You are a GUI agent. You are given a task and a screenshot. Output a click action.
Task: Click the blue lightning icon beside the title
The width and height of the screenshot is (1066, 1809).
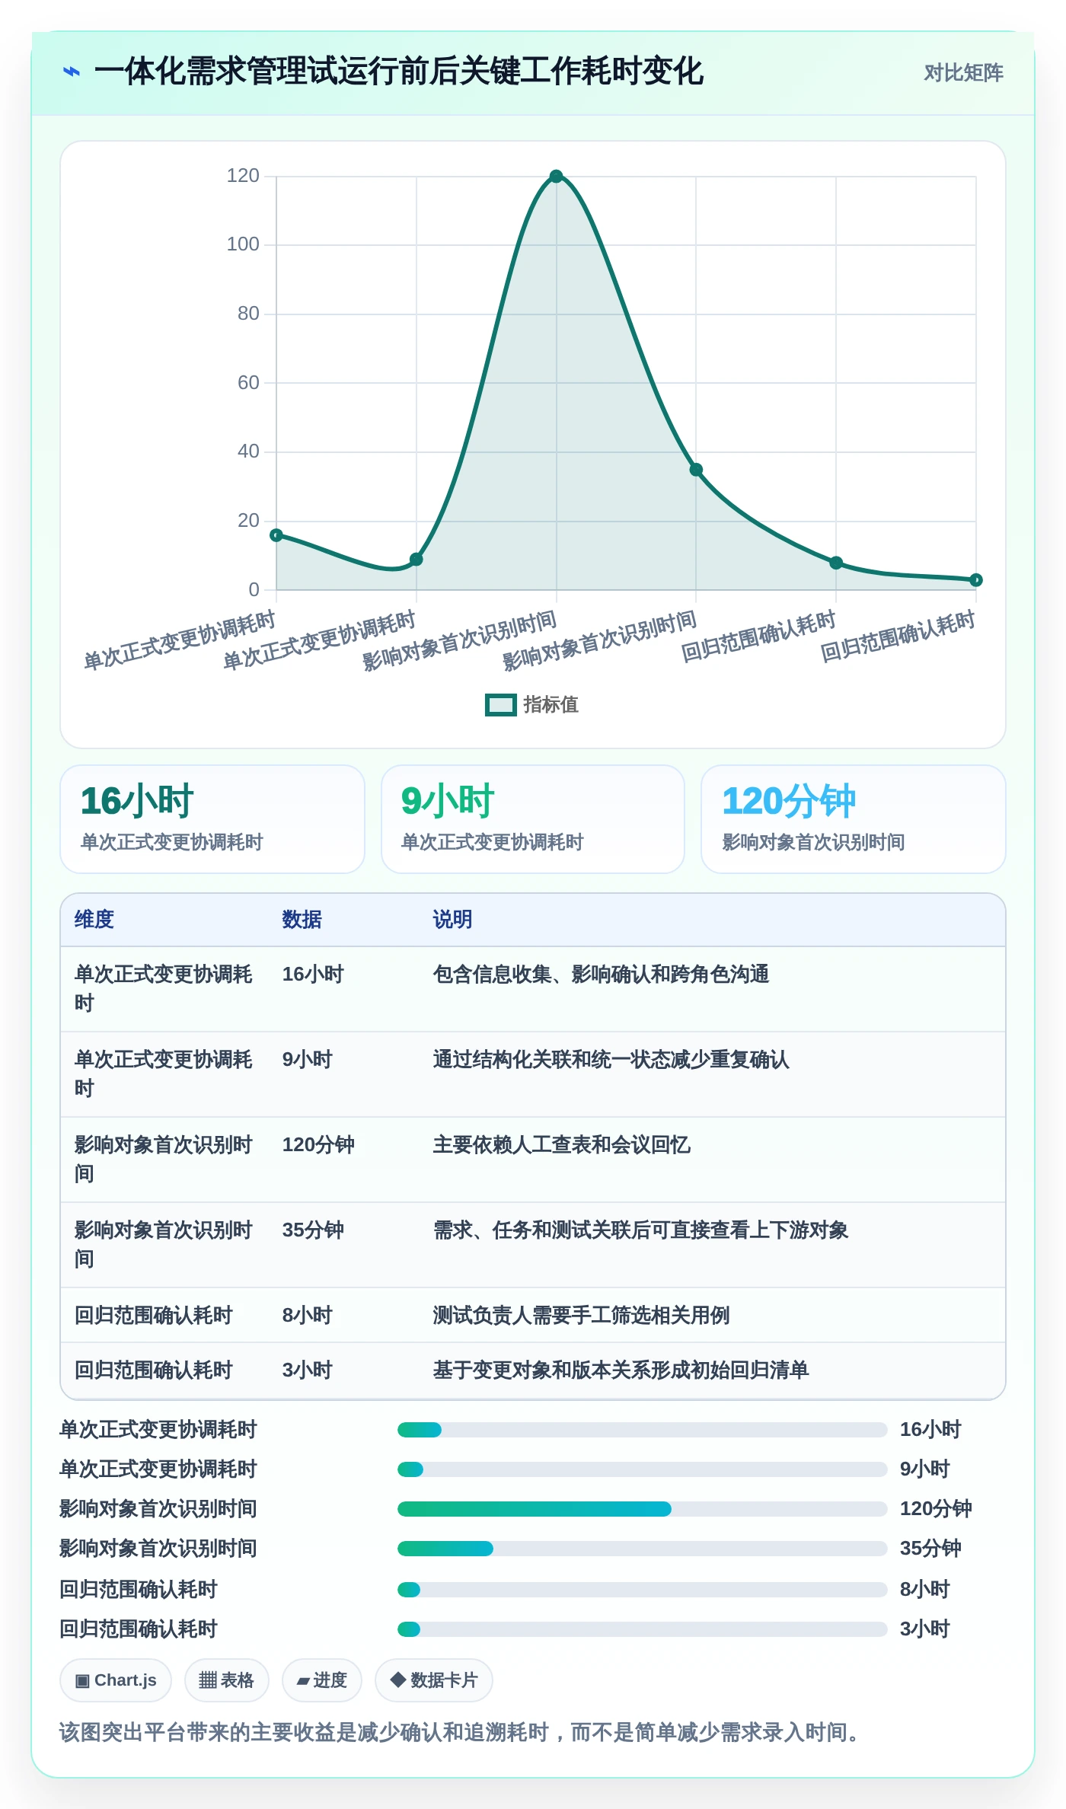[72, 72]
